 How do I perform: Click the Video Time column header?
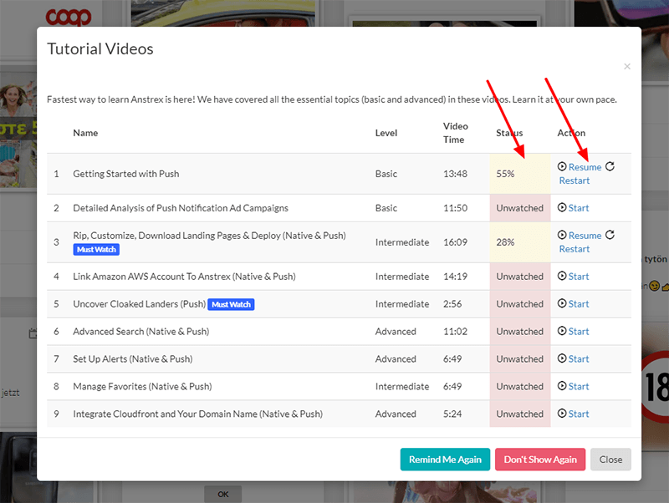pos(455,133)
